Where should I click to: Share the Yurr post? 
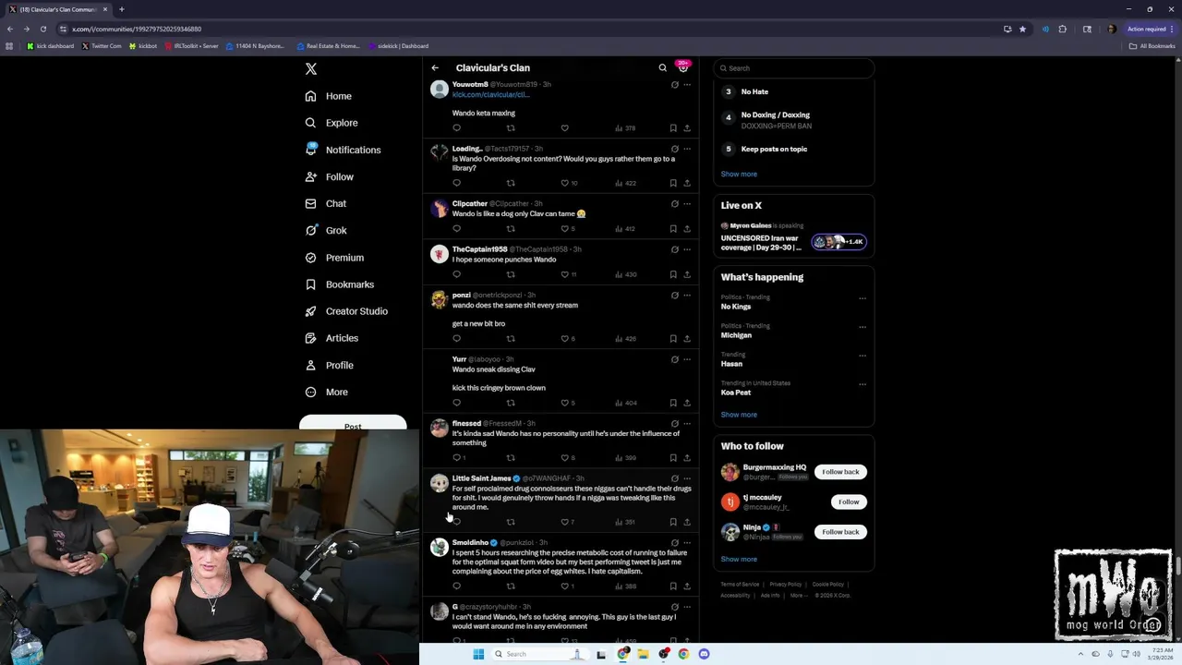tap(687, 403)
